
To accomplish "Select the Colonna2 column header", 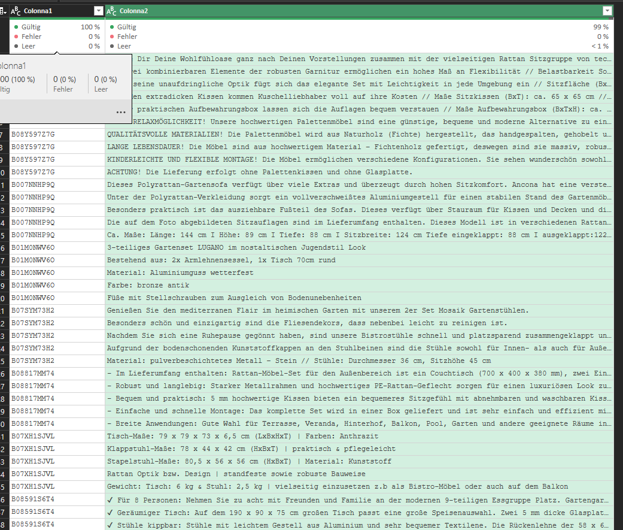I will coord(359,11).
